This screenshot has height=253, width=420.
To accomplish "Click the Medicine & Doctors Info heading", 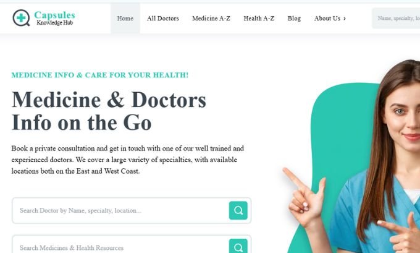I will (x=109, y=111).
